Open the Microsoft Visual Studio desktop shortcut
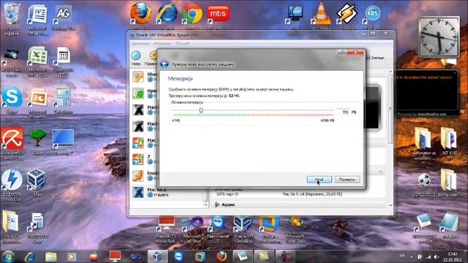 pyautogui.click(x=192, y=229)
